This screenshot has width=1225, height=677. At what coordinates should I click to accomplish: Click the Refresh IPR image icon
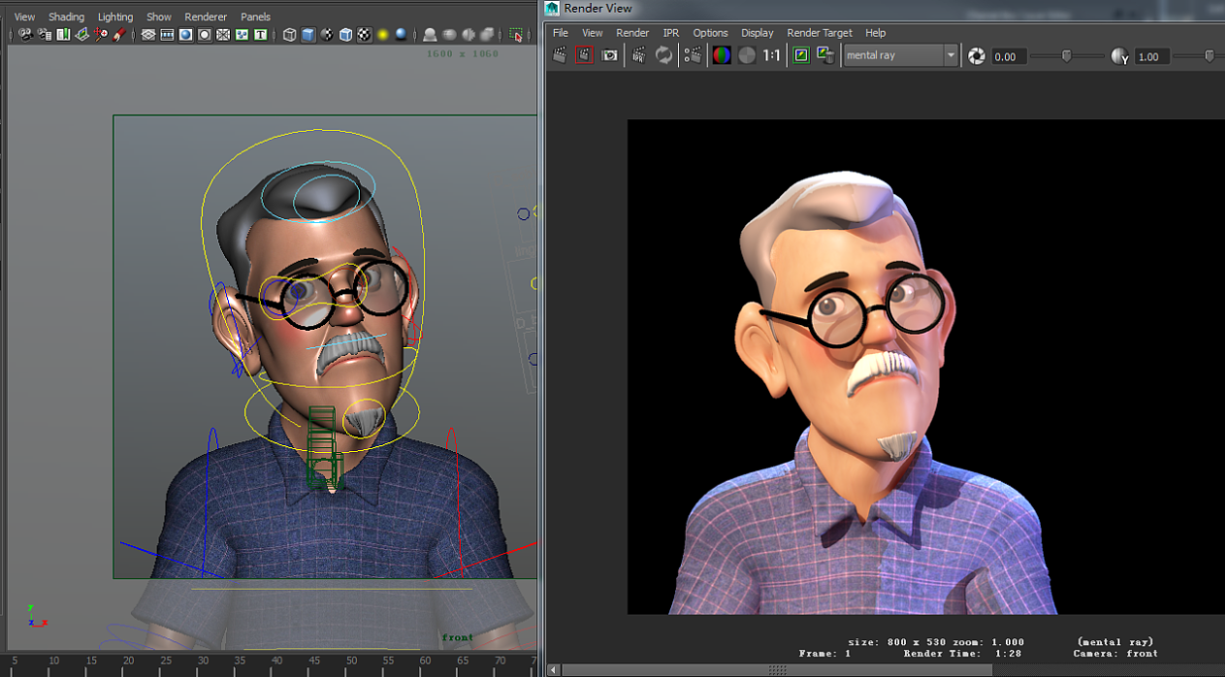coord(663,55)
